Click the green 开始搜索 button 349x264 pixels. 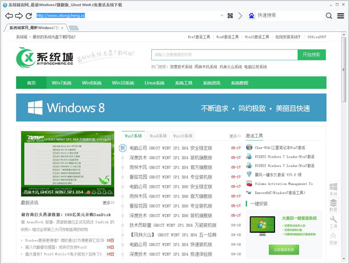coord(311,55)
